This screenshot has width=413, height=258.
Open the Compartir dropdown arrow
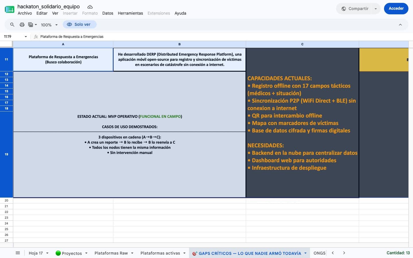coord(376,9)
